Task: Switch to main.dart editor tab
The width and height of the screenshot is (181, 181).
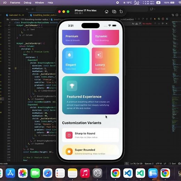Action: click(x=16, y=15)
